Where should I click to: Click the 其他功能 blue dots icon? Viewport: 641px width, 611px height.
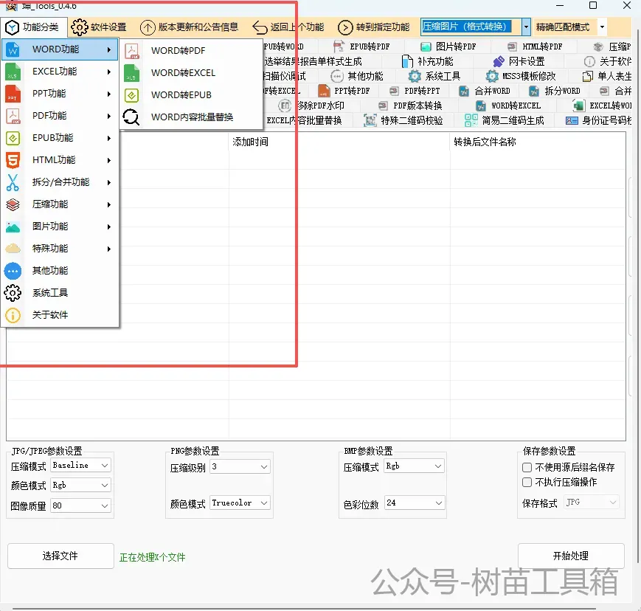13,271
